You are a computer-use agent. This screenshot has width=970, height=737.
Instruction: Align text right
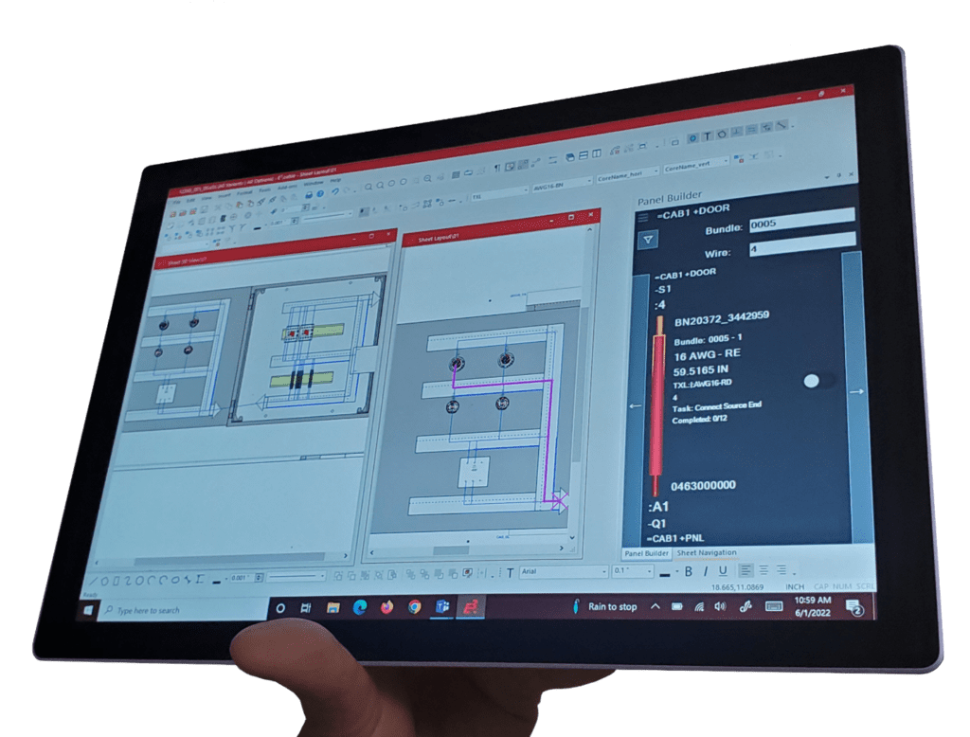781,570
